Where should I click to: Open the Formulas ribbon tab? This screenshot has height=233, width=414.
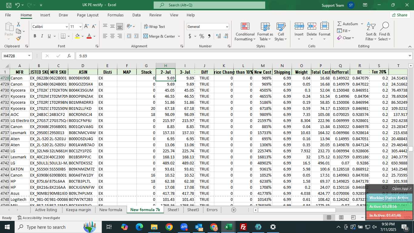[115, 15]
